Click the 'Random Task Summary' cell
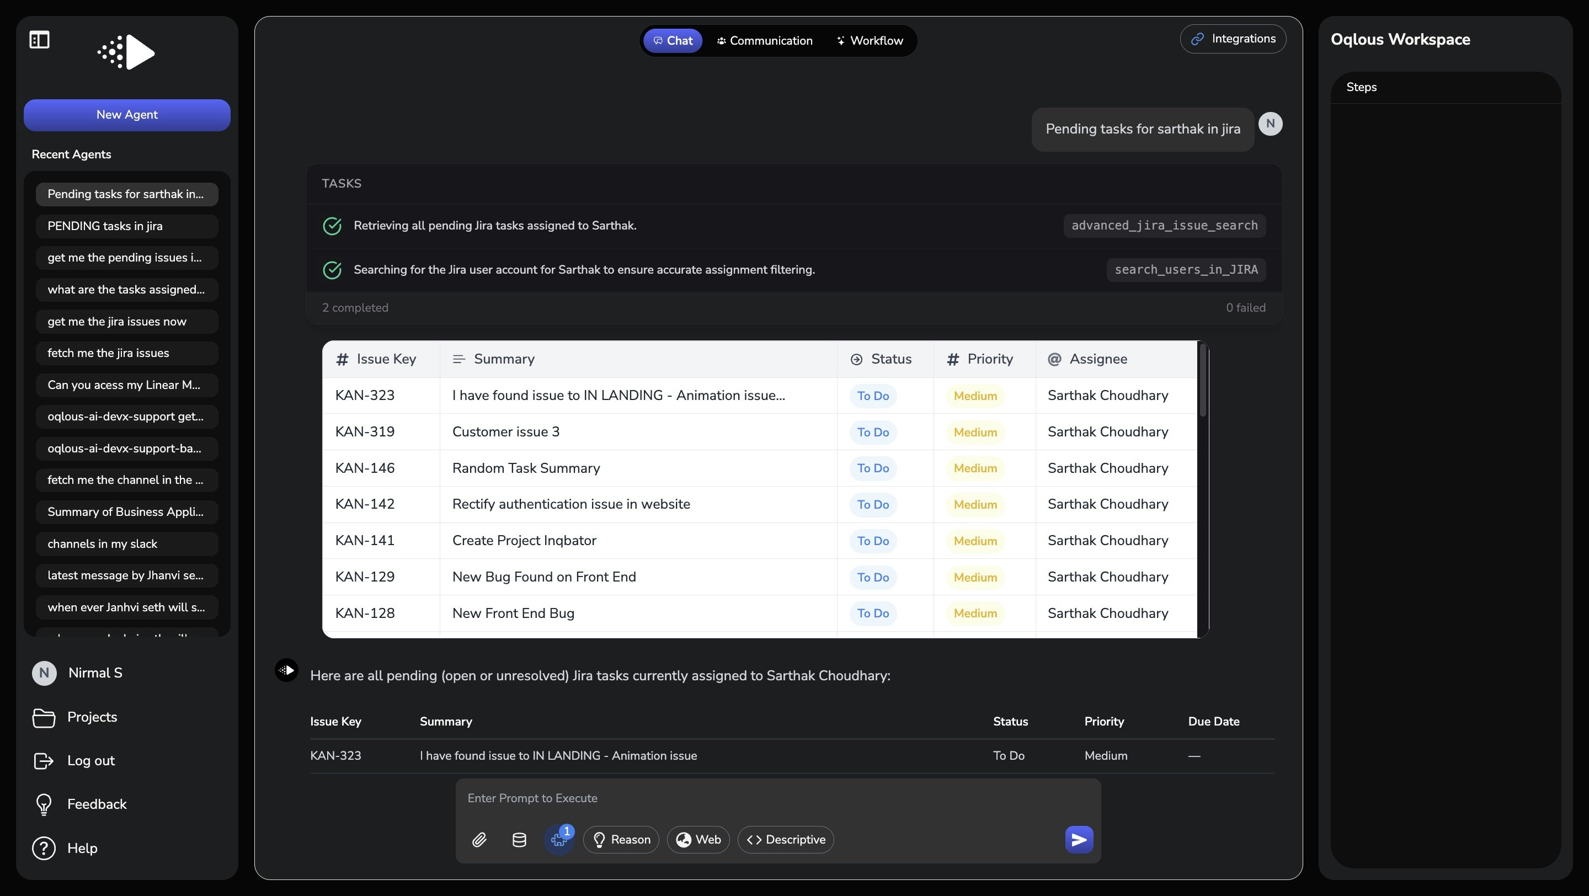 pyautogui.click(x=638, y=468)
